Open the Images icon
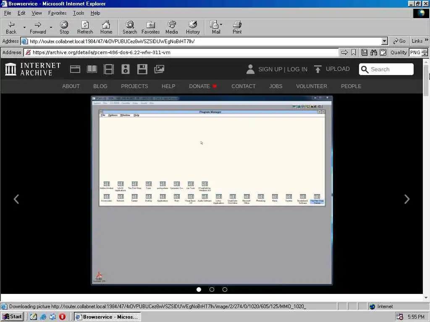430x322 pixels. 159,69
